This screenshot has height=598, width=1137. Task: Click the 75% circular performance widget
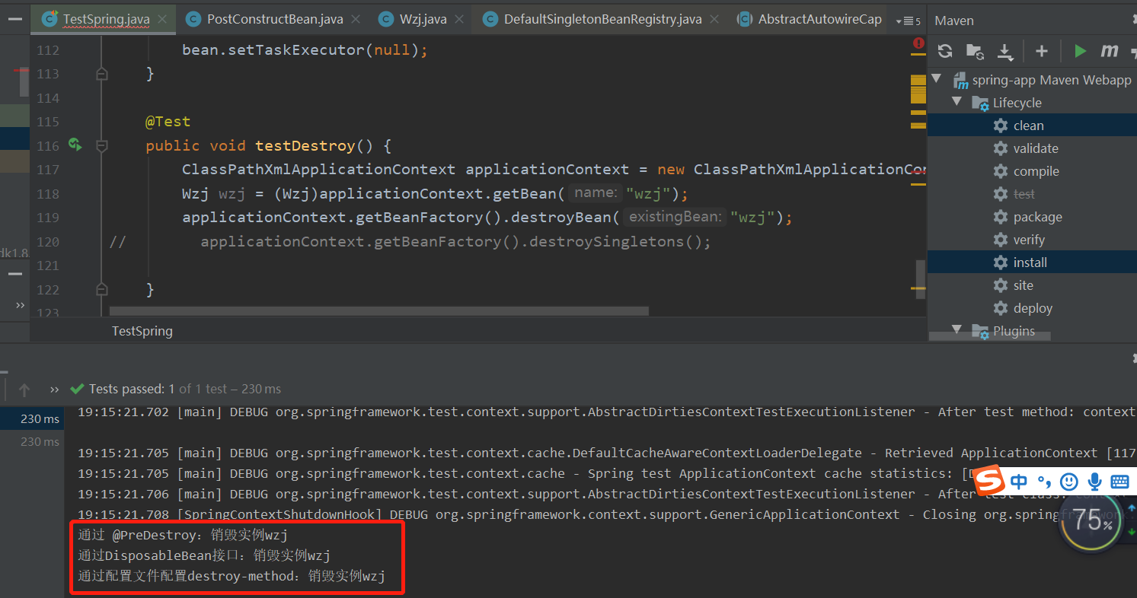pos(1091,521)
